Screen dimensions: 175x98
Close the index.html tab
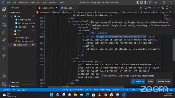(57, 8)
